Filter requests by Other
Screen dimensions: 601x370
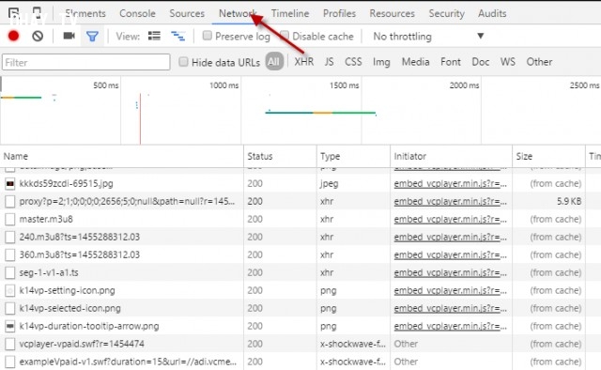539,62
